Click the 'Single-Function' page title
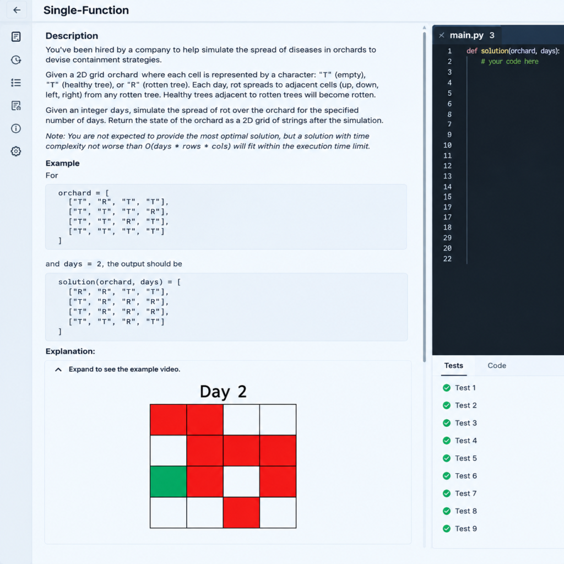 click(x=86, y=10)
